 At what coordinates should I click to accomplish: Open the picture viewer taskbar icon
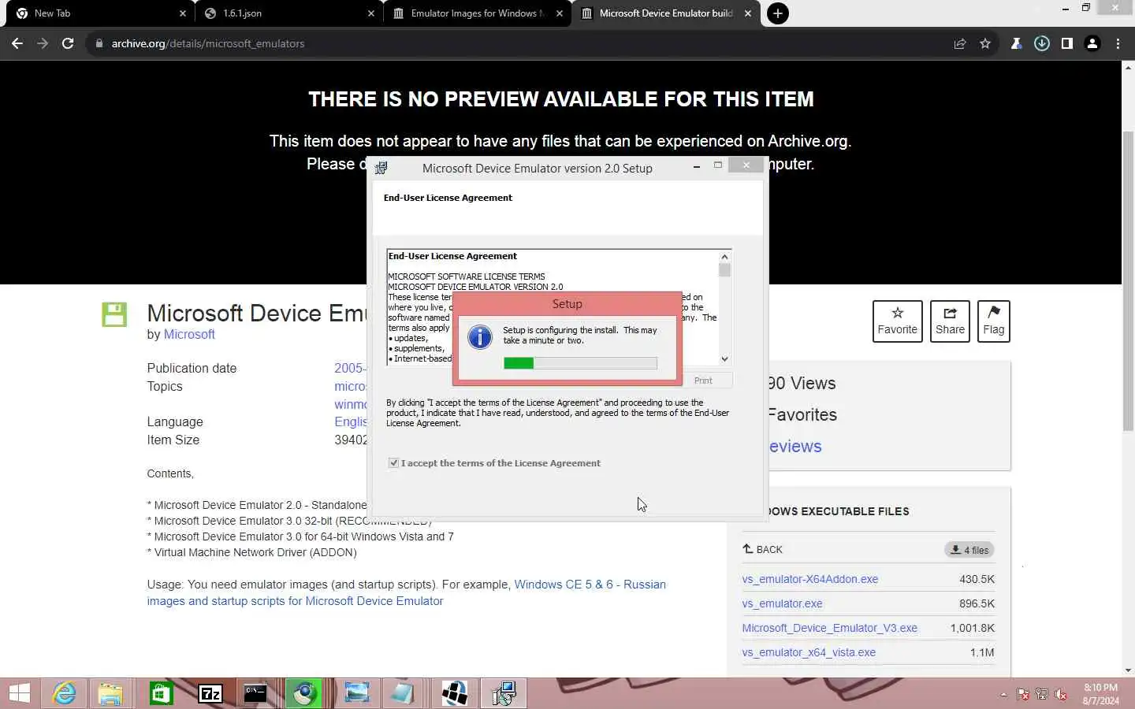(x=356, y=693)
